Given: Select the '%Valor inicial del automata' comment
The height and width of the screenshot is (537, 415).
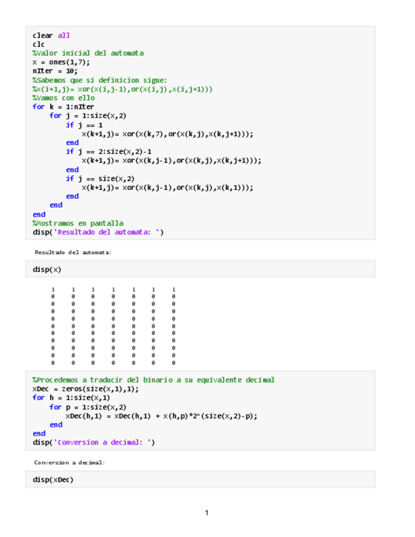Looking at the screenshot, I should click(88, 53).
